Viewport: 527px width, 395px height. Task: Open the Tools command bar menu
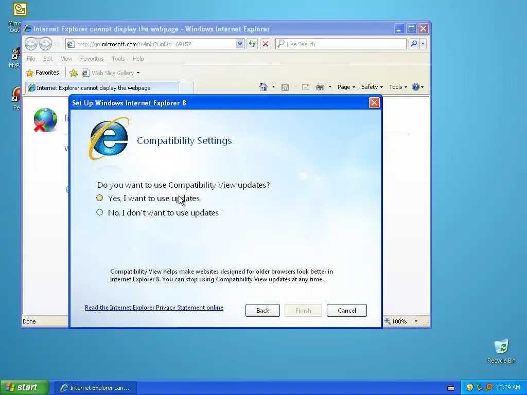tap(398, 87)
